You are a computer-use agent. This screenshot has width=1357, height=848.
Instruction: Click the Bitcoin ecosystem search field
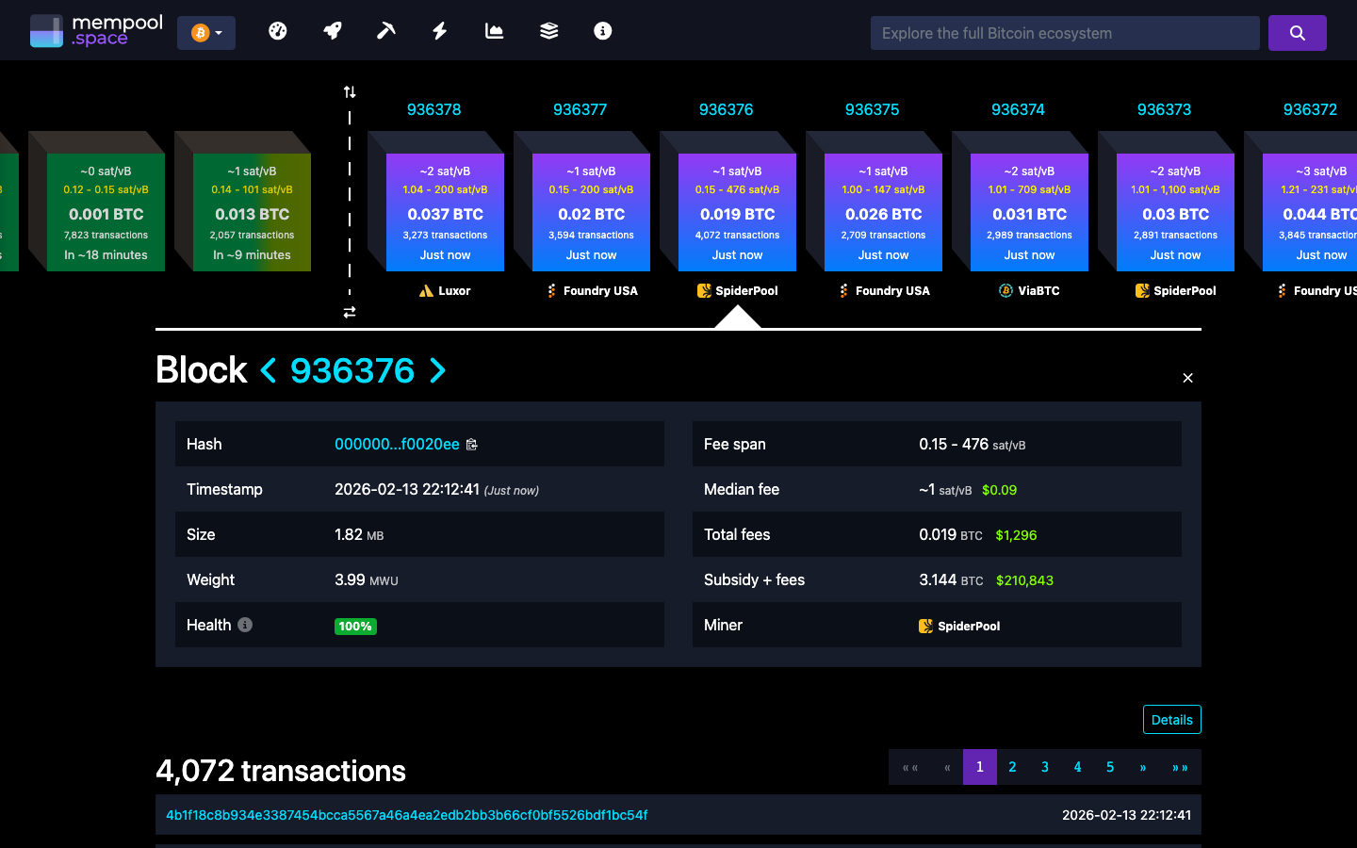pyautogui.click(x=1065, y=32)
